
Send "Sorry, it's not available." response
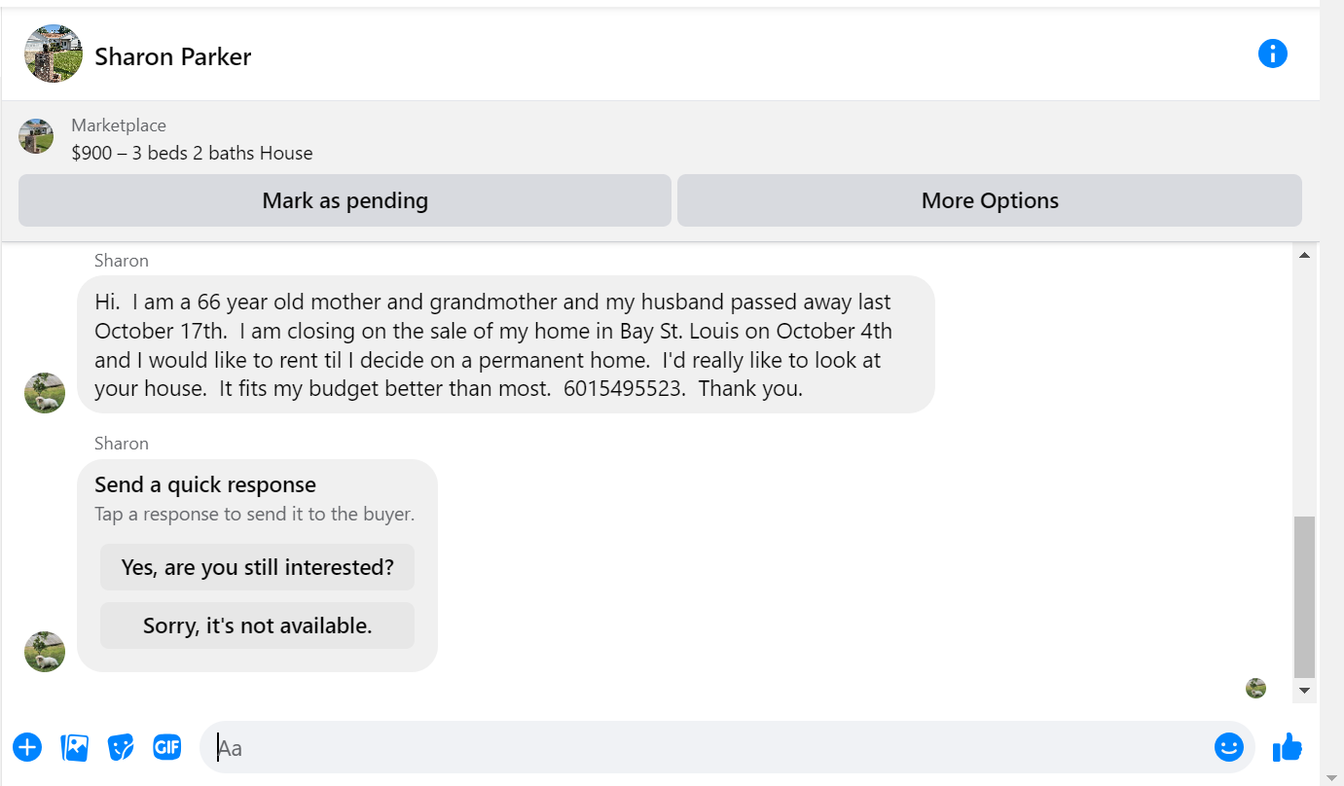click(257, 625)
